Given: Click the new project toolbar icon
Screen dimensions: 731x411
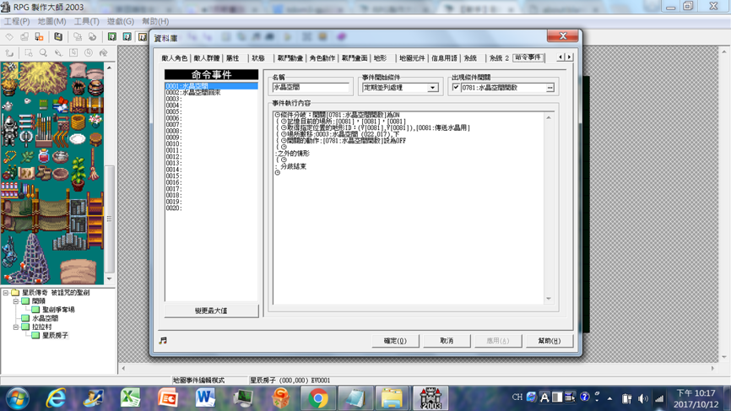Looking at the screenshot, I should point(10,37).
